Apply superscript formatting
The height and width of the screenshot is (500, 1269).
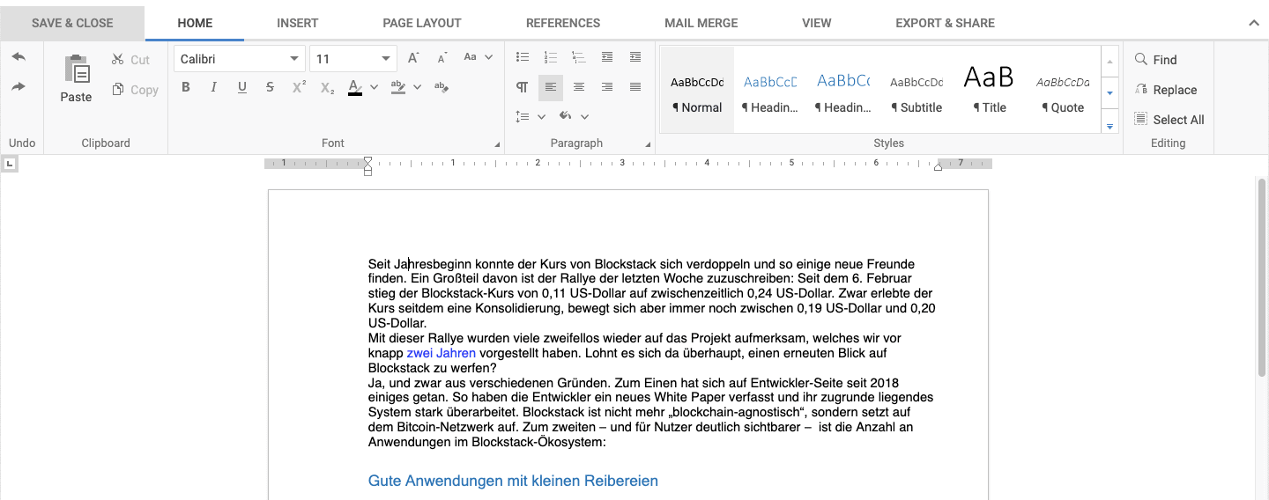tap(299, 87)
